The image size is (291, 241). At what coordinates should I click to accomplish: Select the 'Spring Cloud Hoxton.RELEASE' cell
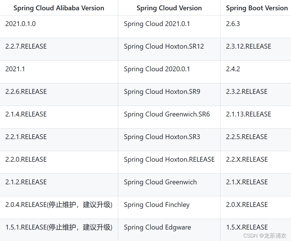tap(169, 162)
